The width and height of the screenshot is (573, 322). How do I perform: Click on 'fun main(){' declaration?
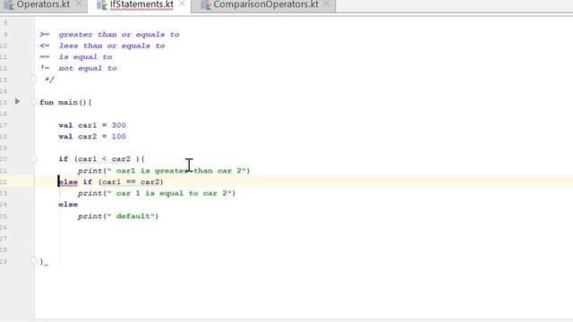65,103
